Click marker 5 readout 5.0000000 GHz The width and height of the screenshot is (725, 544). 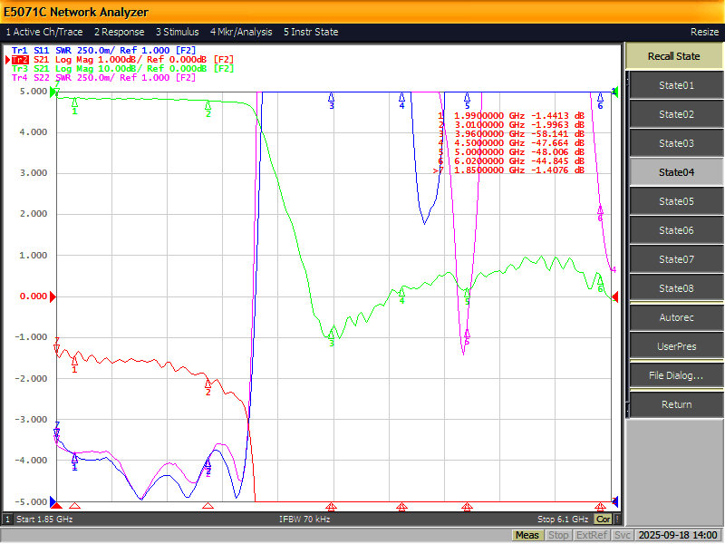pyautogui.click(x=511, y=152)
